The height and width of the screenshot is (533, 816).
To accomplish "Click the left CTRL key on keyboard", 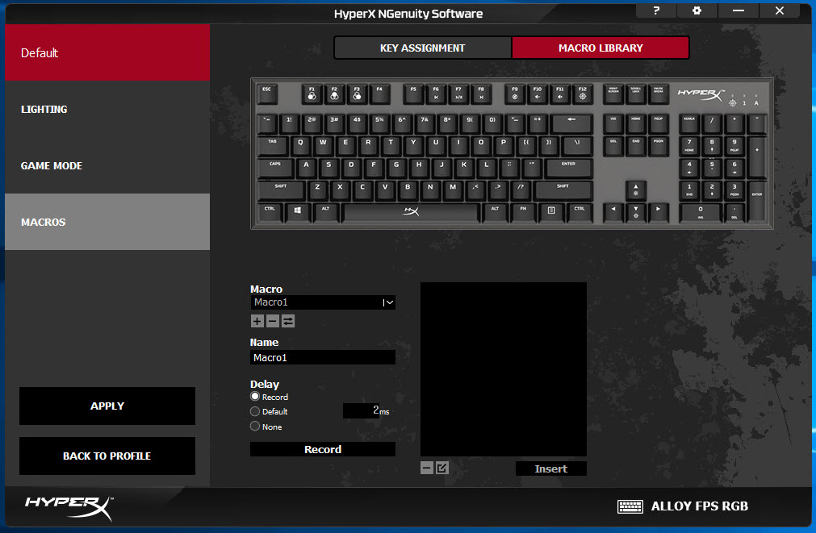I will click(x=270, y=213).
